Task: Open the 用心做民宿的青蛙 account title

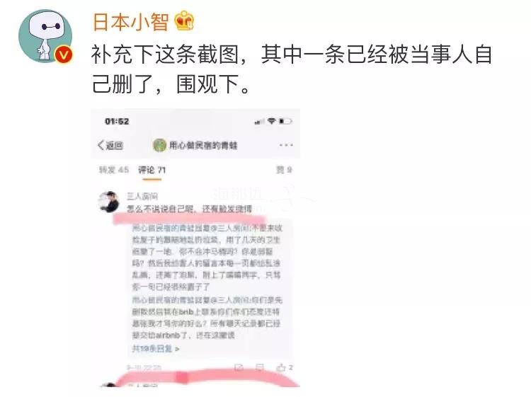Action: pyautogui.click(x=203, y=146)
